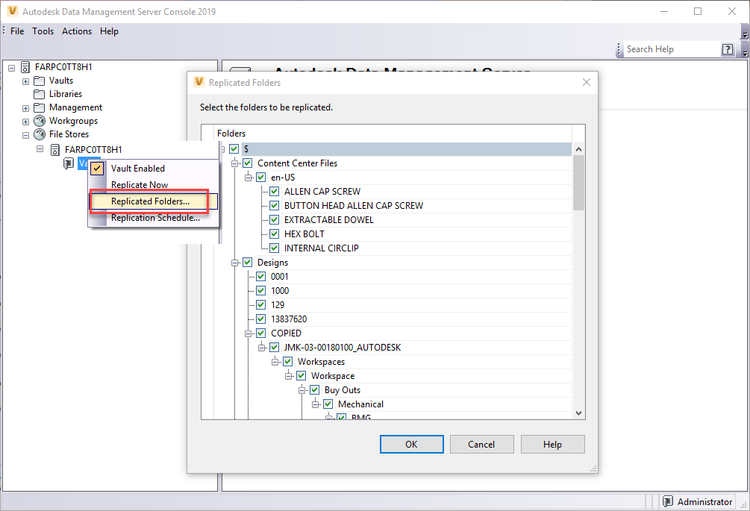
Task: Collapse the File Stores tree node
Action: pyautogui.click(x=25, y=134)
